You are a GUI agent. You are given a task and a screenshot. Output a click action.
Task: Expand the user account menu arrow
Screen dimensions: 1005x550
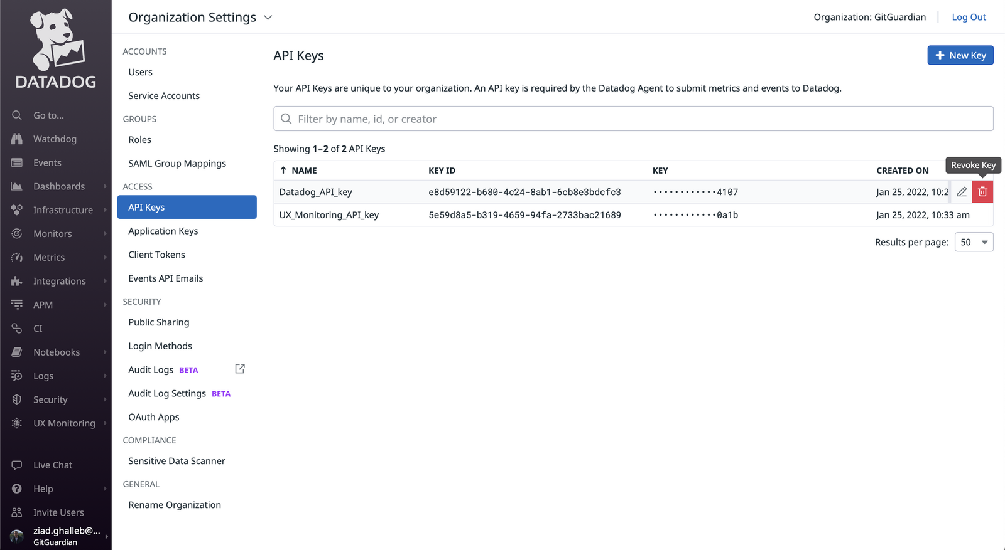107,536
